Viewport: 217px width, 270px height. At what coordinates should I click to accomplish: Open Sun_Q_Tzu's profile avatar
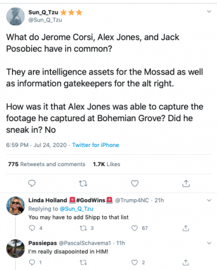click(x=16, y=16)
